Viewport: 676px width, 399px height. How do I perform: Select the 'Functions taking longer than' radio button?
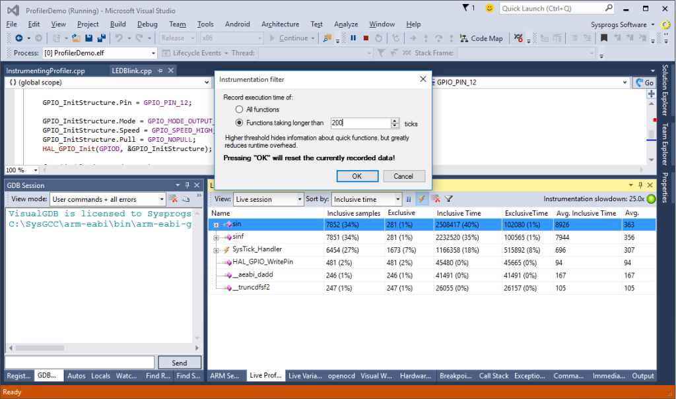240,123
